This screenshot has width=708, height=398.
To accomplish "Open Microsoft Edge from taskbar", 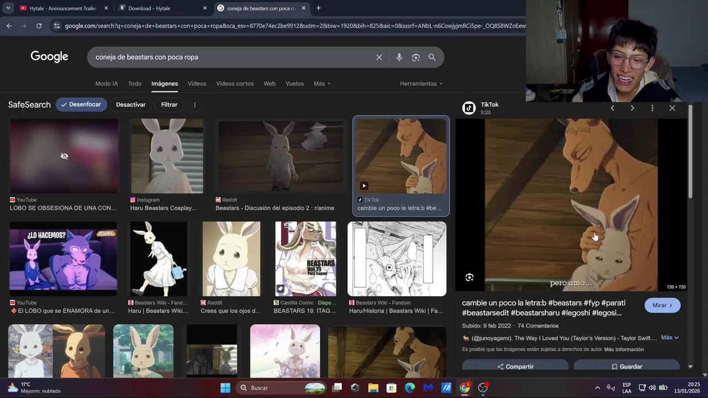I will [409, 387].
